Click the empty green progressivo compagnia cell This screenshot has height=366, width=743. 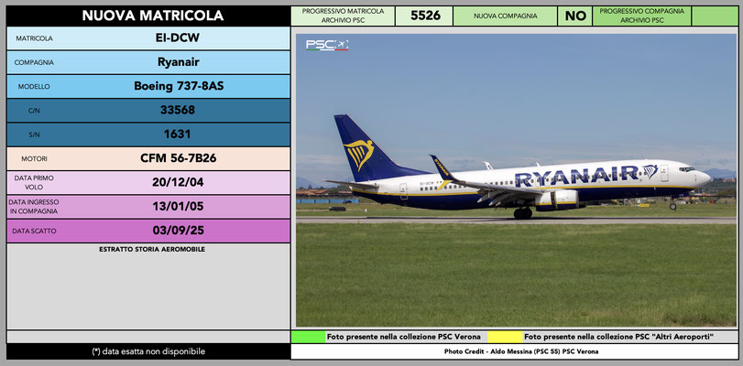[x=715, y=16]
